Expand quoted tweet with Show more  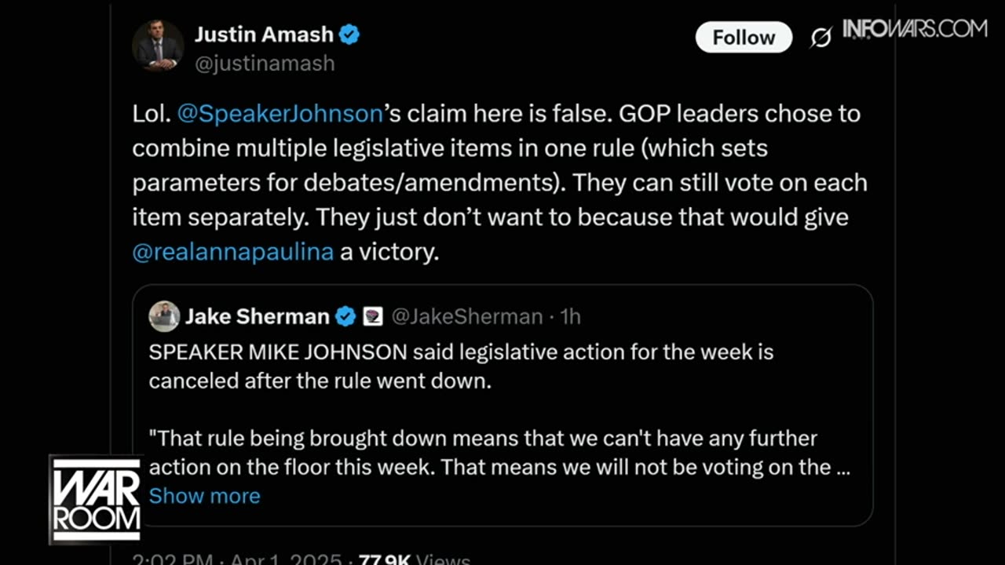(x=204, y=496)
